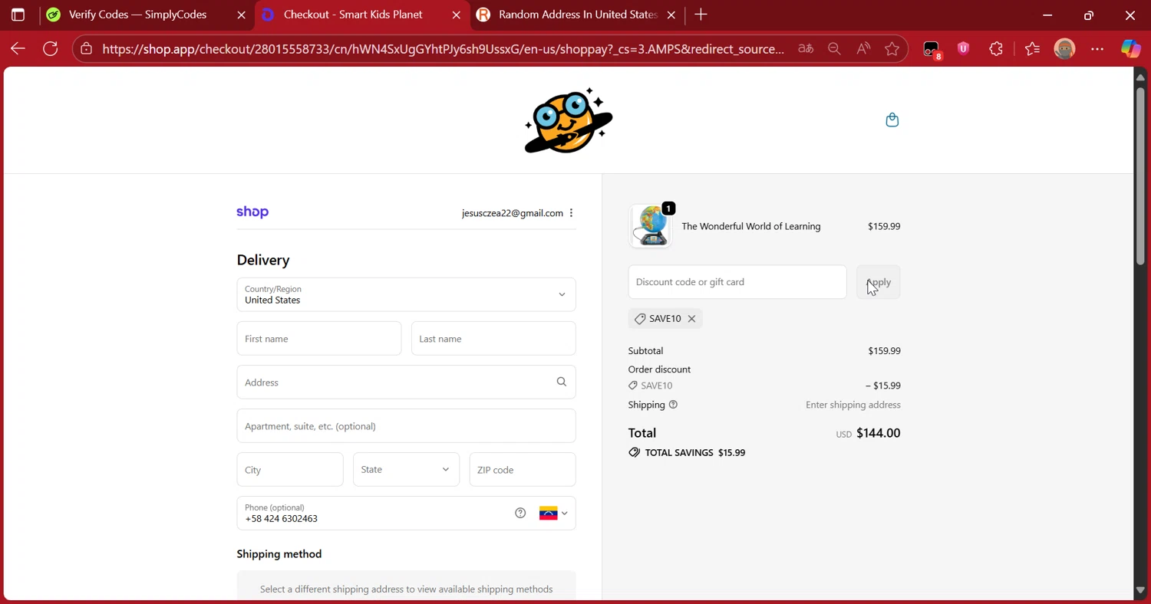Open Settings and more ellipsis menu
The image size is (1151, 604).
[1097, 49]
